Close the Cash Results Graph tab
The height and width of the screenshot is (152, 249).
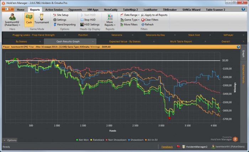click(93, 42)
